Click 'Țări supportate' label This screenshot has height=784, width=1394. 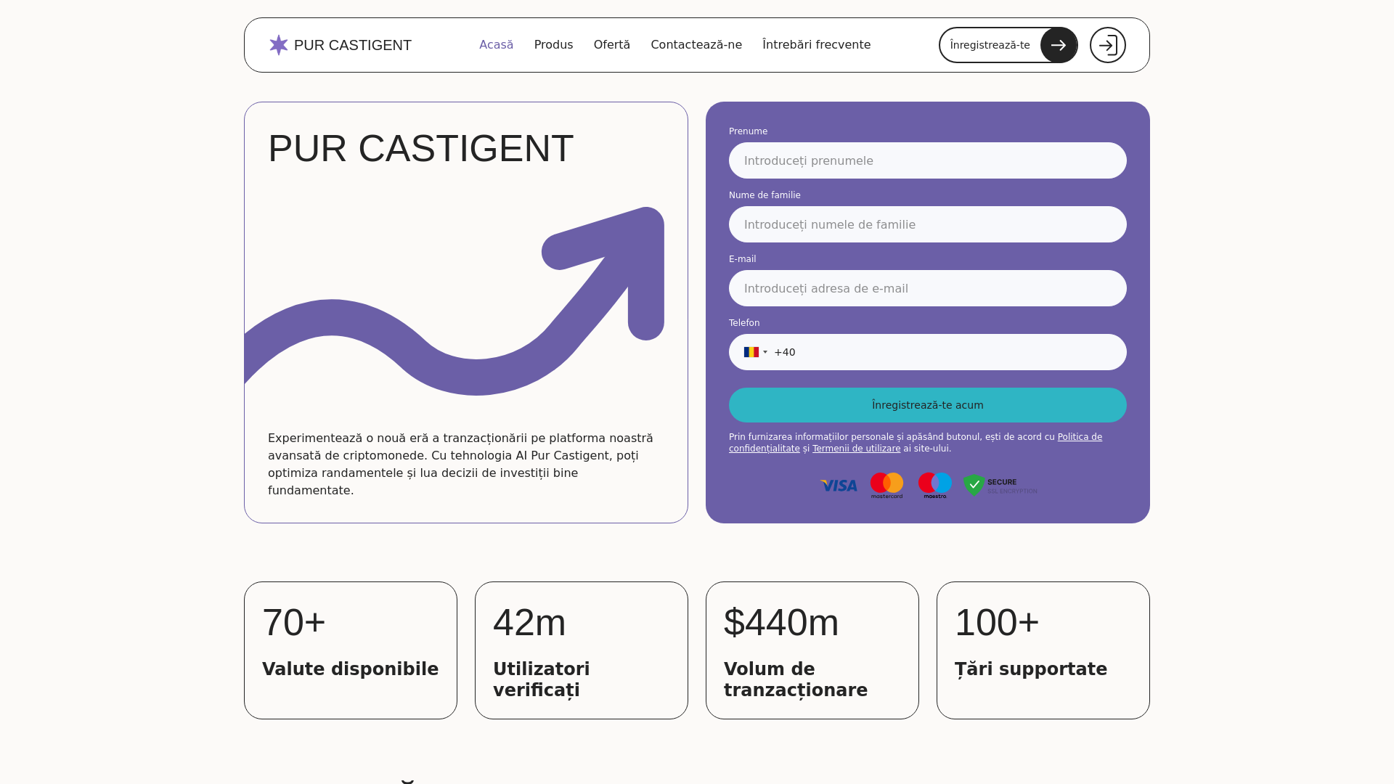coord(1031,669)
